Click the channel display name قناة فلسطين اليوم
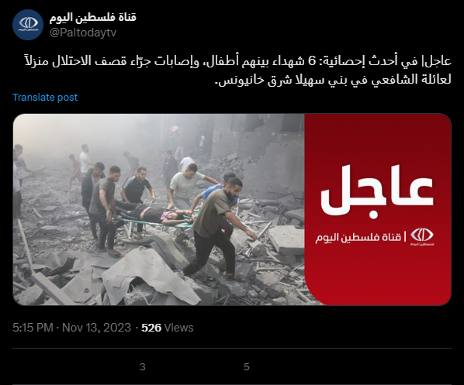The height and width of the screenshot is (385, 464). (92, 17)
